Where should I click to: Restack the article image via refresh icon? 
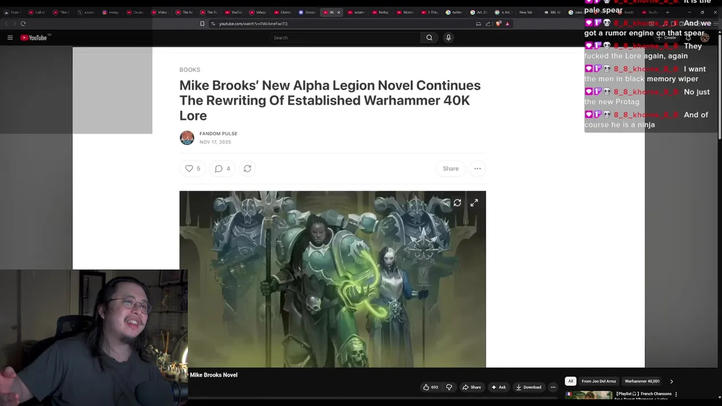point(457,203)
